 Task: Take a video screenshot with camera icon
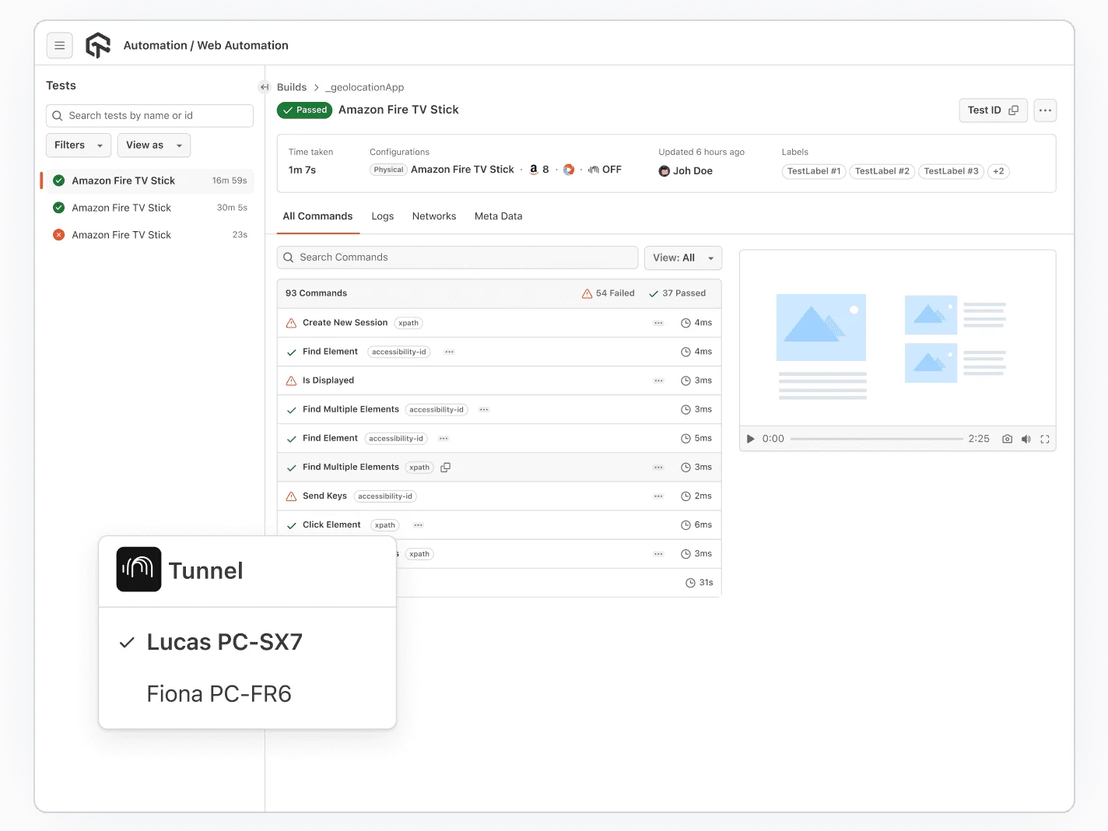tap(1007, 439)
